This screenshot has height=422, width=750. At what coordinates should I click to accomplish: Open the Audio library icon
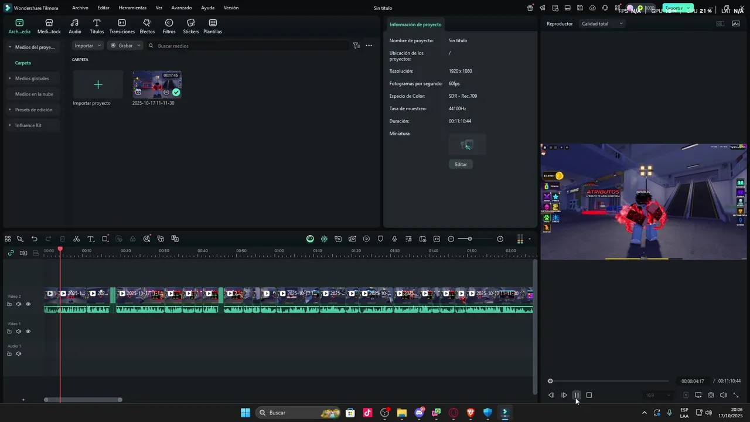click(x=74, y=23)
